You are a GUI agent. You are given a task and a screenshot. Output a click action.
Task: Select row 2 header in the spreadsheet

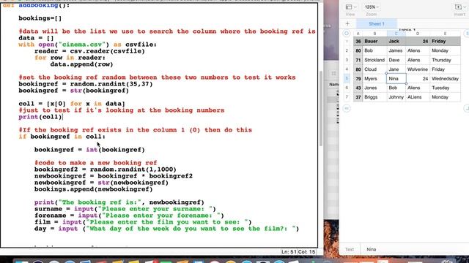tap(347, 50)
